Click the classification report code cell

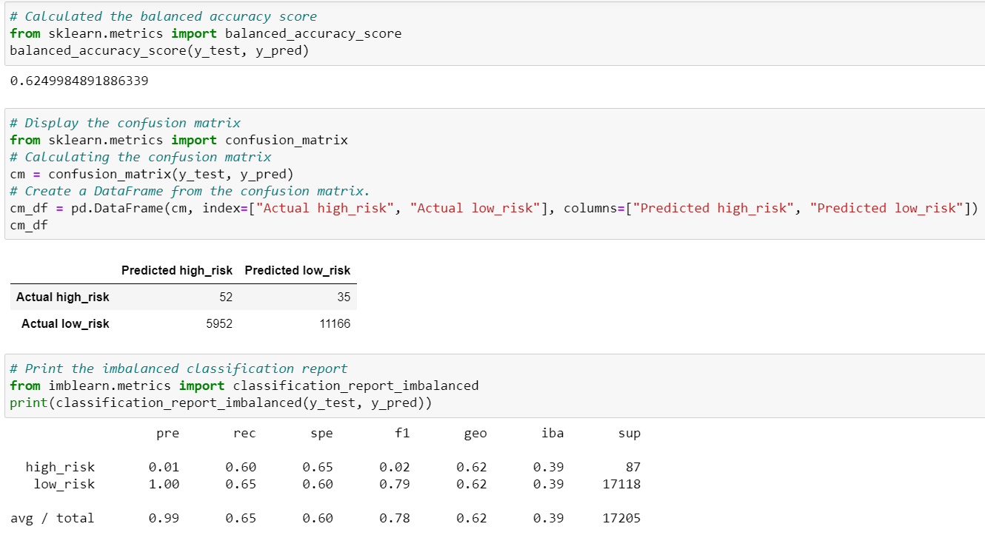pyautogui.click(x=495, y=386)
